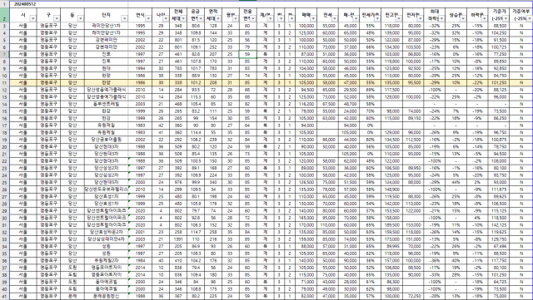Select row header number 26
Image resolution: width=533 pixels, height=300 pixels.
(4, 189)
